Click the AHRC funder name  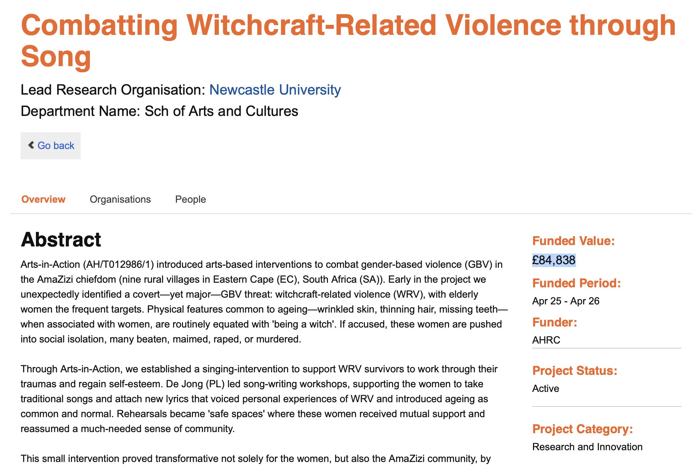click(x=546, y=340)
